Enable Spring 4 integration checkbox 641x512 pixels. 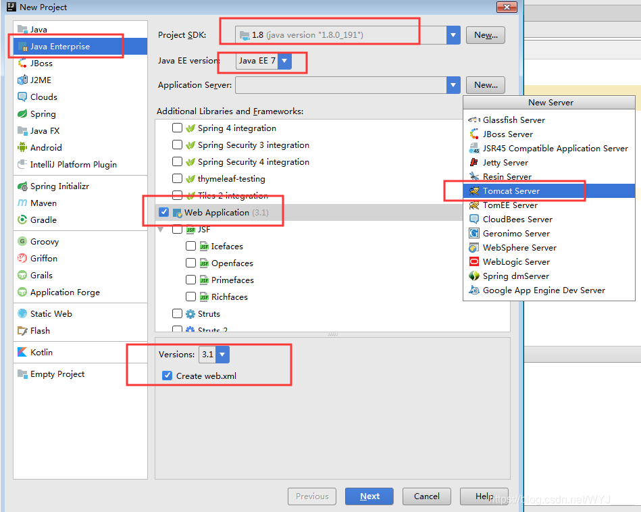coord(178,128)
